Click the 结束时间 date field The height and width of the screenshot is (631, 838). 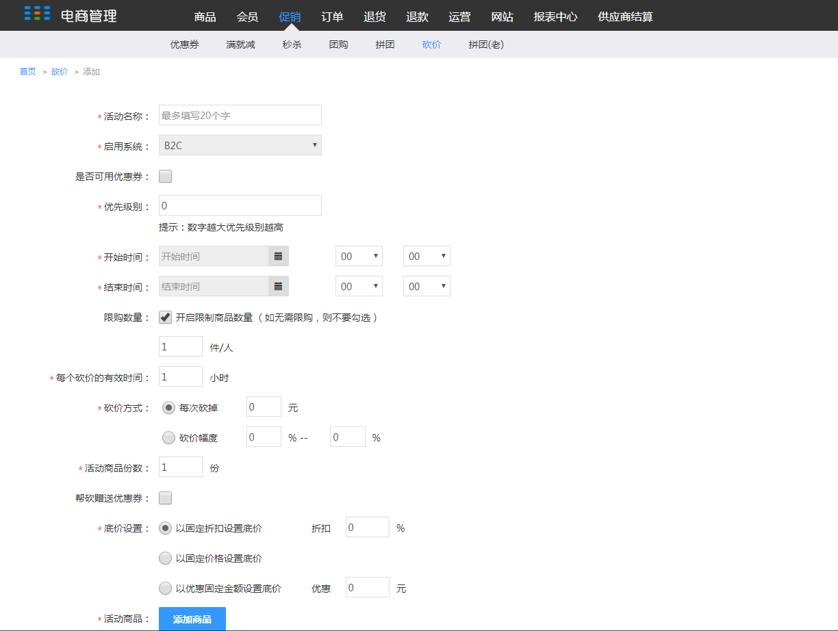[x=214, y=287]
